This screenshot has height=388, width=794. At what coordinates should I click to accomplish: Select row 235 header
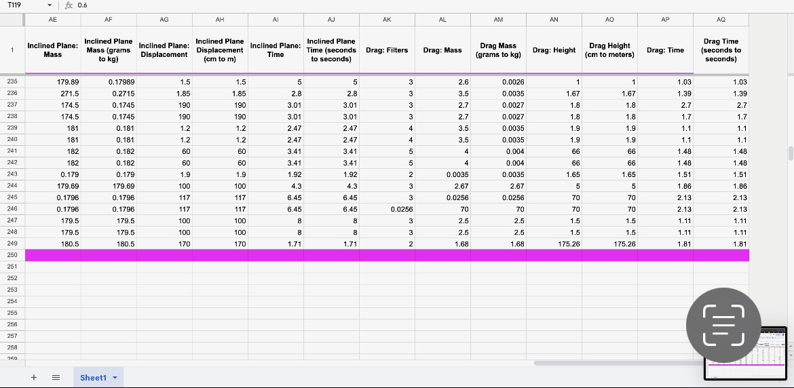click(x=12, y=82)
